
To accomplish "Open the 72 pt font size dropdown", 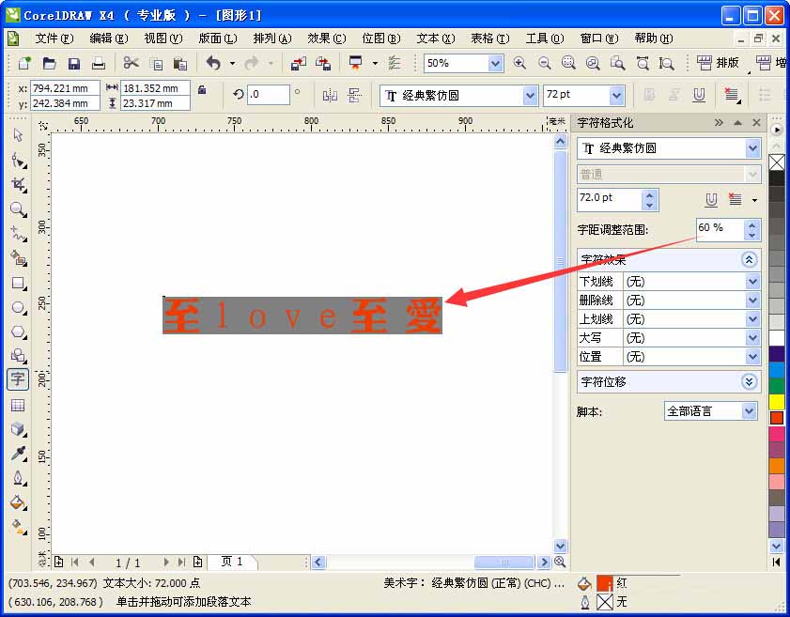I will click(616, 95).
